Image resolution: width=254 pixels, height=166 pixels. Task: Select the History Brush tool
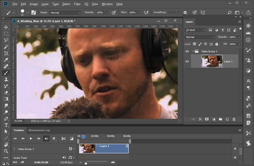[x=6, y=86]
